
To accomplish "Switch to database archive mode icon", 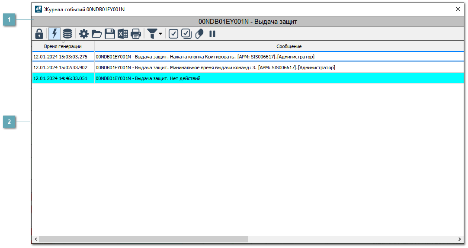I will (67, 34).
